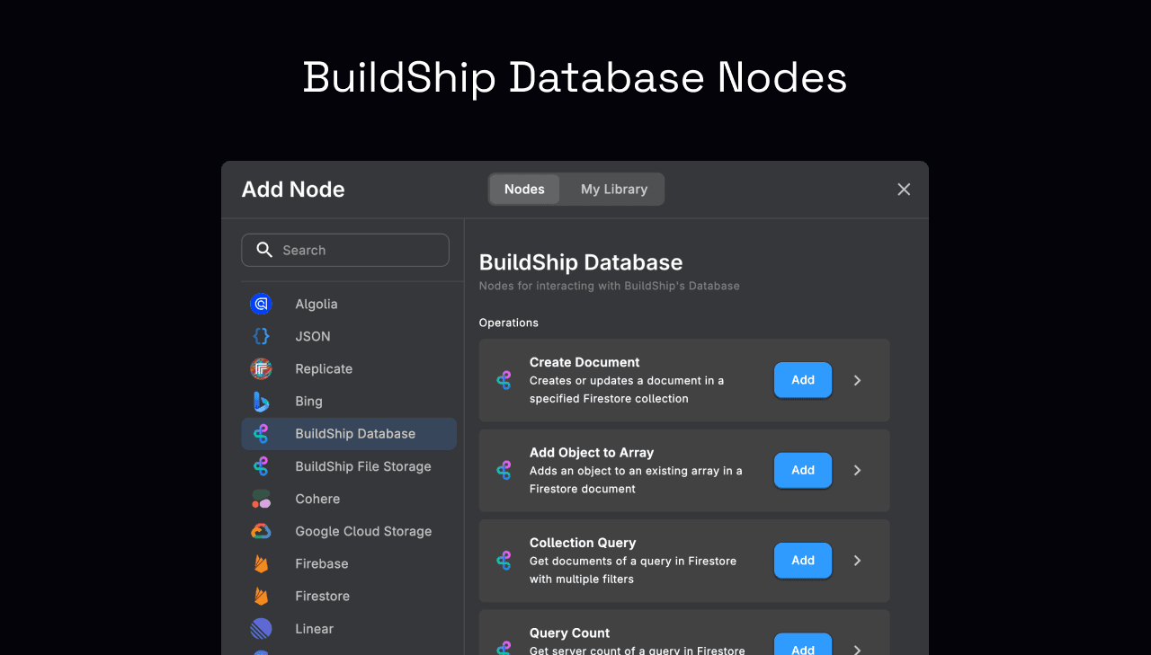Viewport: 1151px width, 655px height.
Task: Select the Bing integration icon
Action: (x=261, y=401)
